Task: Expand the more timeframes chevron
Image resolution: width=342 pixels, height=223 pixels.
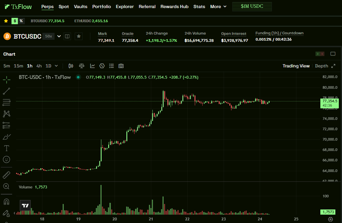Action: [56, 66]
